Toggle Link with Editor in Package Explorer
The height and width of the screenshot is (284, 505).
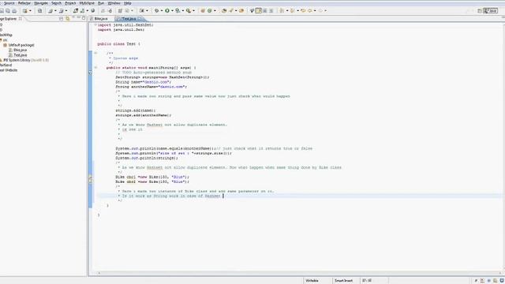[67, 19]
